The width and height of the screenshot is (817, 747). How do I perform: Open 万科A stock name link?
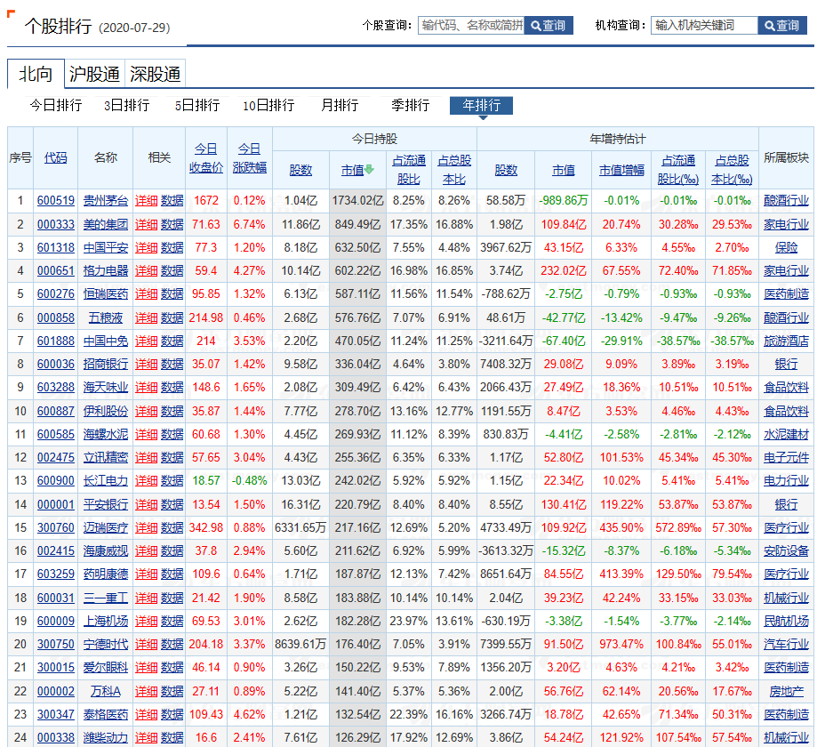pos(105,691)
